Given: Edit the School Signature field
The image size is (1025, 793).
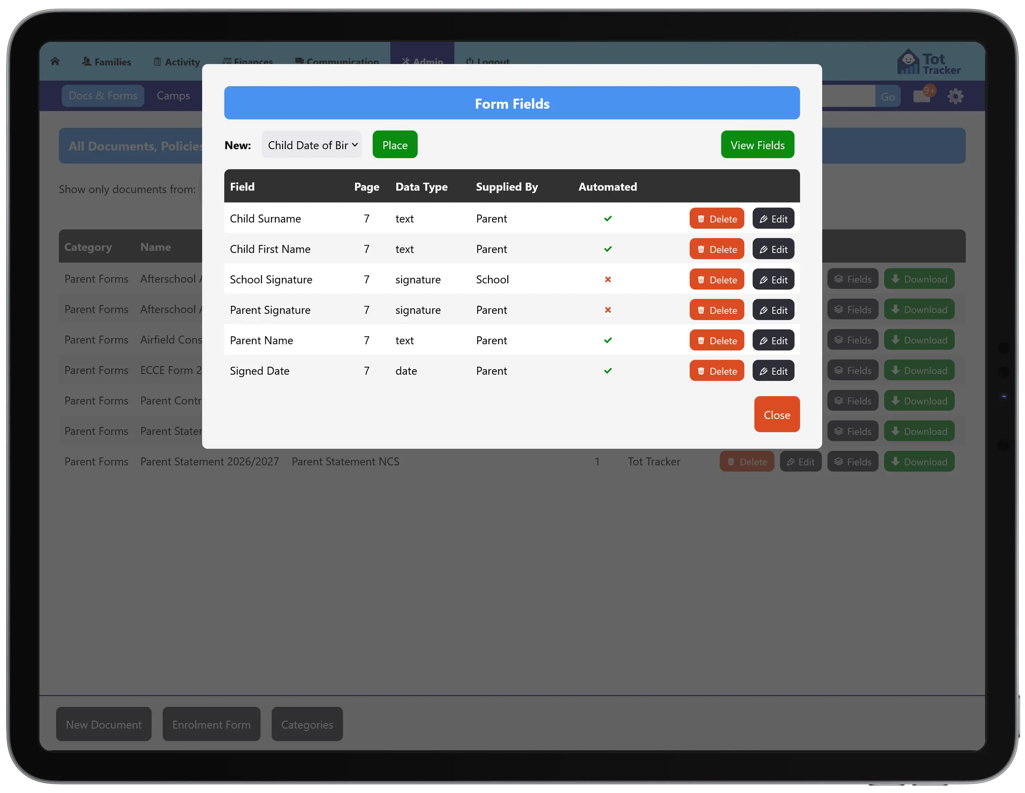Looking at the screenshot, I should click(x=773, y=280).
